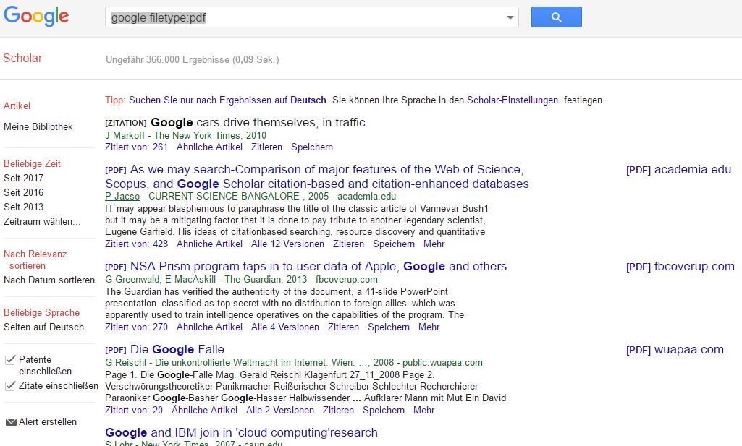The height and width of the screenshot is (446, 742).
Task: Filter results 'Seit 2013'
Action: [24, 207]
